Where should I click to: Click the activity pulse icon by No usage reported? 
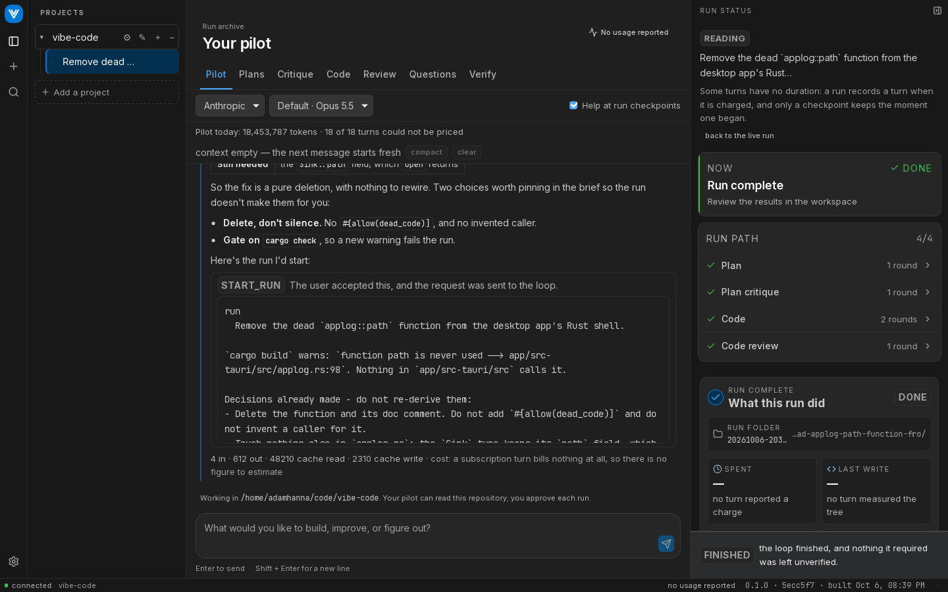click(x=593, y=32)
